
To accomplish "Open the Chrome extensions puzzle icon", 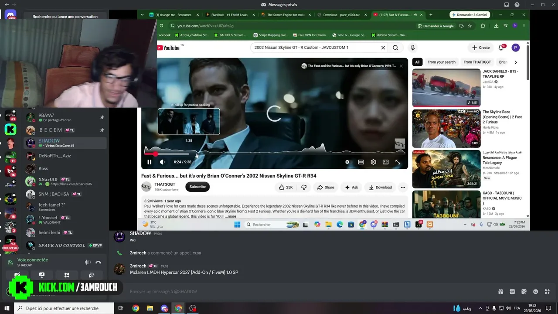I will click(483, 26).
